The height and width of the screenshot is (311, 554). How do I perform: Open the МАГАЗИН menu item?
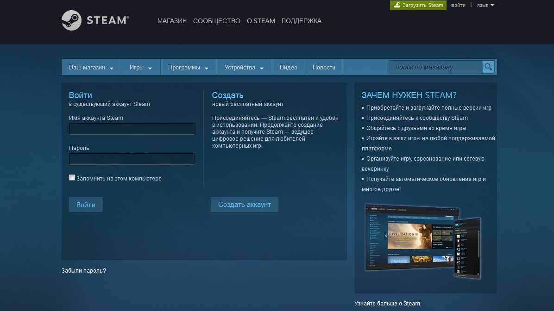pos(172,21)
